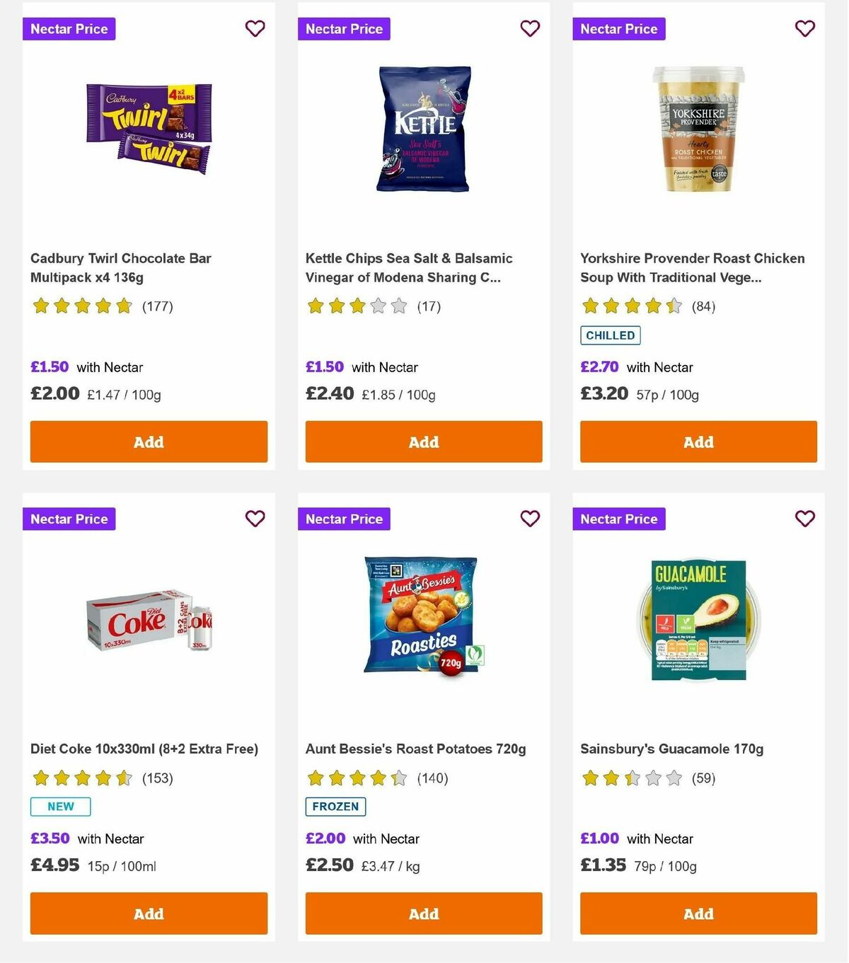Favourite Sainsbury's Guacamole with the heart icon
Viewport: 849px width, 963px height.
point(804,519)
